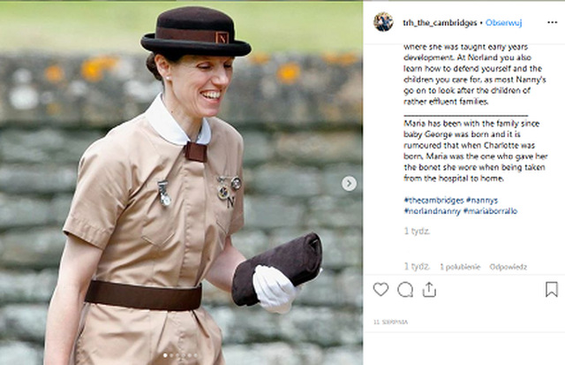Share post via upload arrow icon

pos(429,290)
